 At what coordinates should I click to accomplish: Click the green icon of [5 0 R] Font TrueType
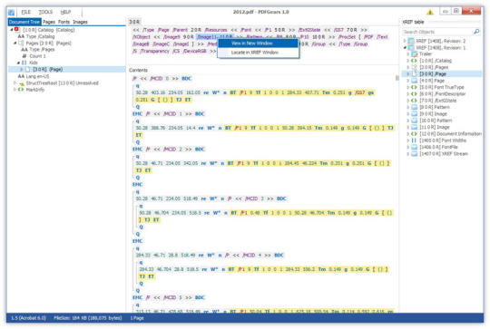(x=415, y=87)
